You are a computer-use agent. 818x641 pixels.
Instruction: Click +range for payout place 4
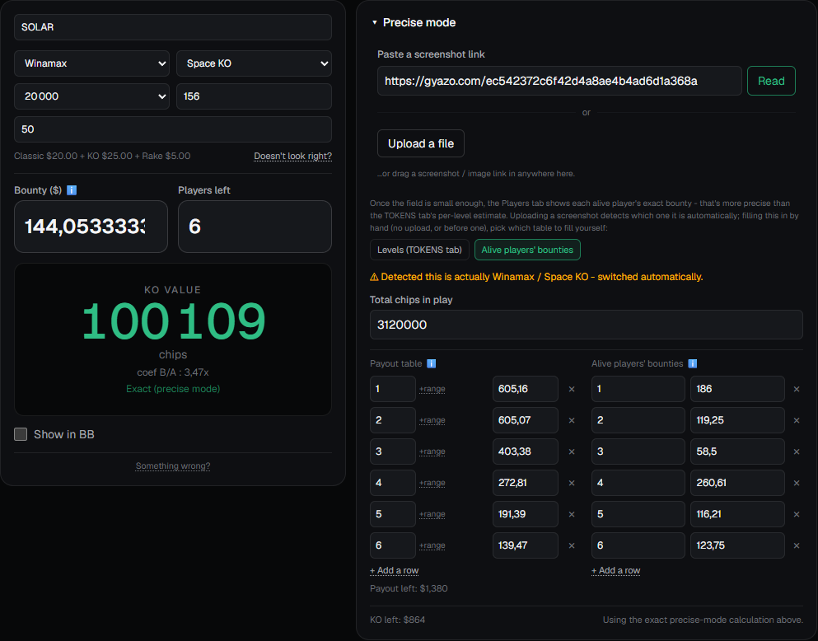pyautogui.click(x=432, y=483)
